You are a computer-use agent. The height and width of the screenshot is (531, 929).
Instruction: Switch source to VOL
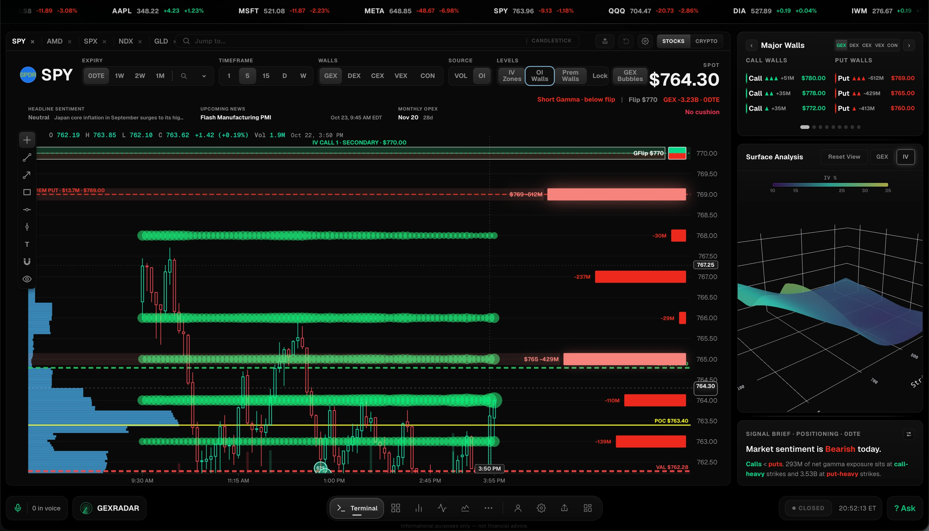point(460,76)
